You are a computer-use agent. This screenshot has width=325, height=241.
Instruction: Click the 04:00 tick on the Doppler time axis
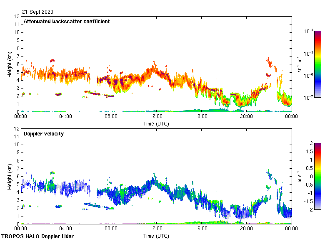pyautogui.click(x=66, y=229)
